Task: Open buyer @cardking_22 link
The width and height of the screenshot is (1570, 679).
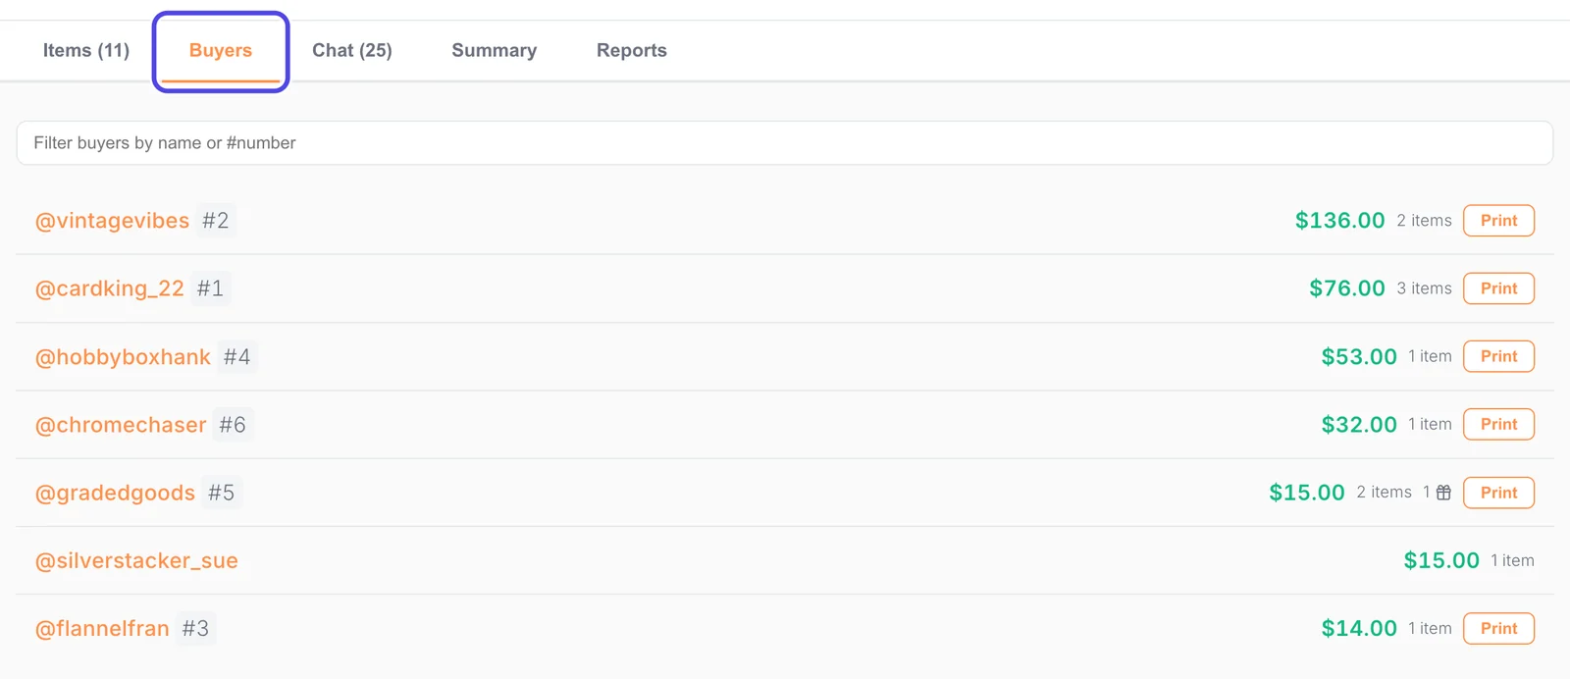Action: coord(110,288)
